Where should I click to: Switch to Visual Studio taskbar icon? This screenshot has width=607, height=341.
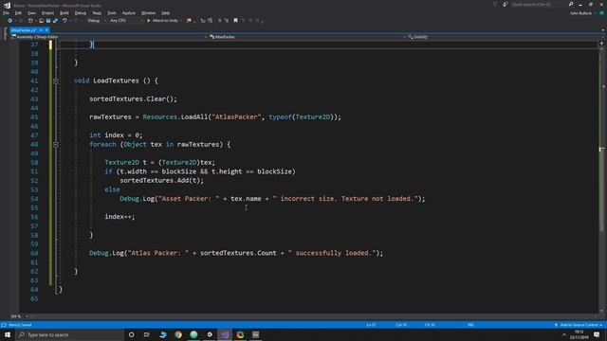[x=225, y=334]
